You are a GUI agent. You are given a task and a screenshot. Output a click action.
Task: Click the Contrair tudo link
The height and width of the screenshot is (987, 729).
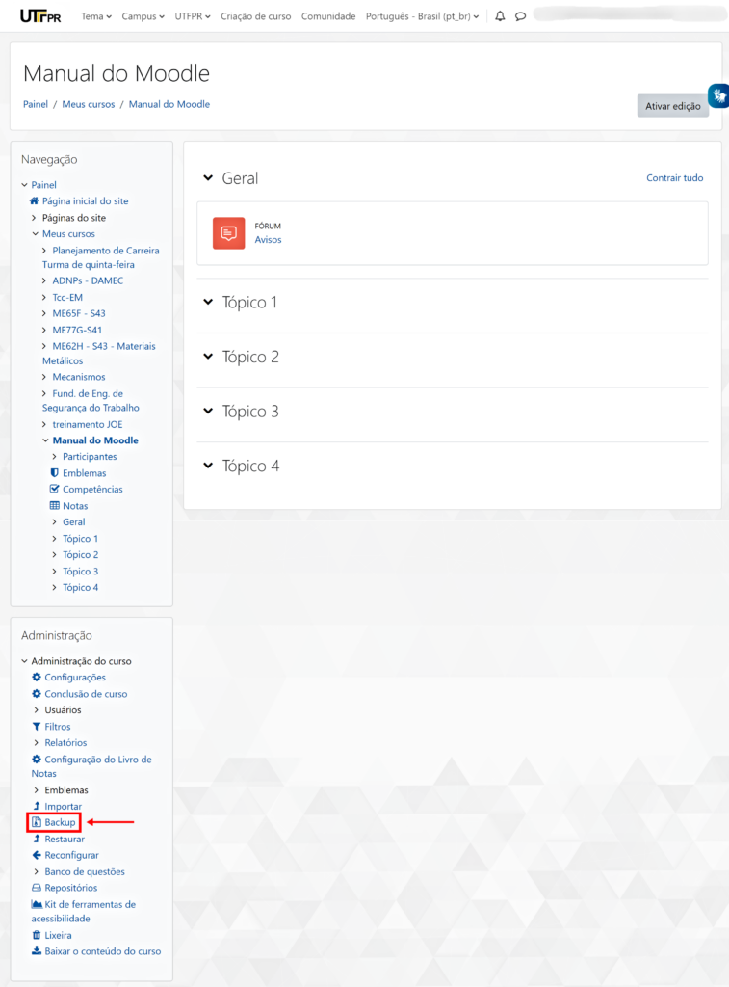click(x=675, y=178)
